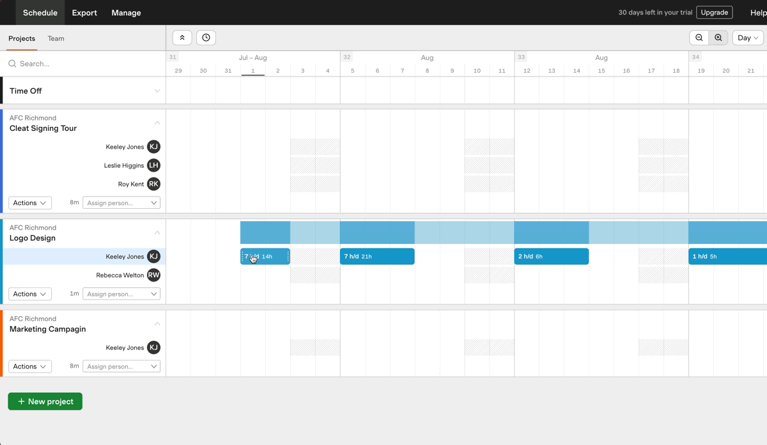Viewport: 767px width, 445px height.
Task: Click the New project button
Action: coord(45,402)
